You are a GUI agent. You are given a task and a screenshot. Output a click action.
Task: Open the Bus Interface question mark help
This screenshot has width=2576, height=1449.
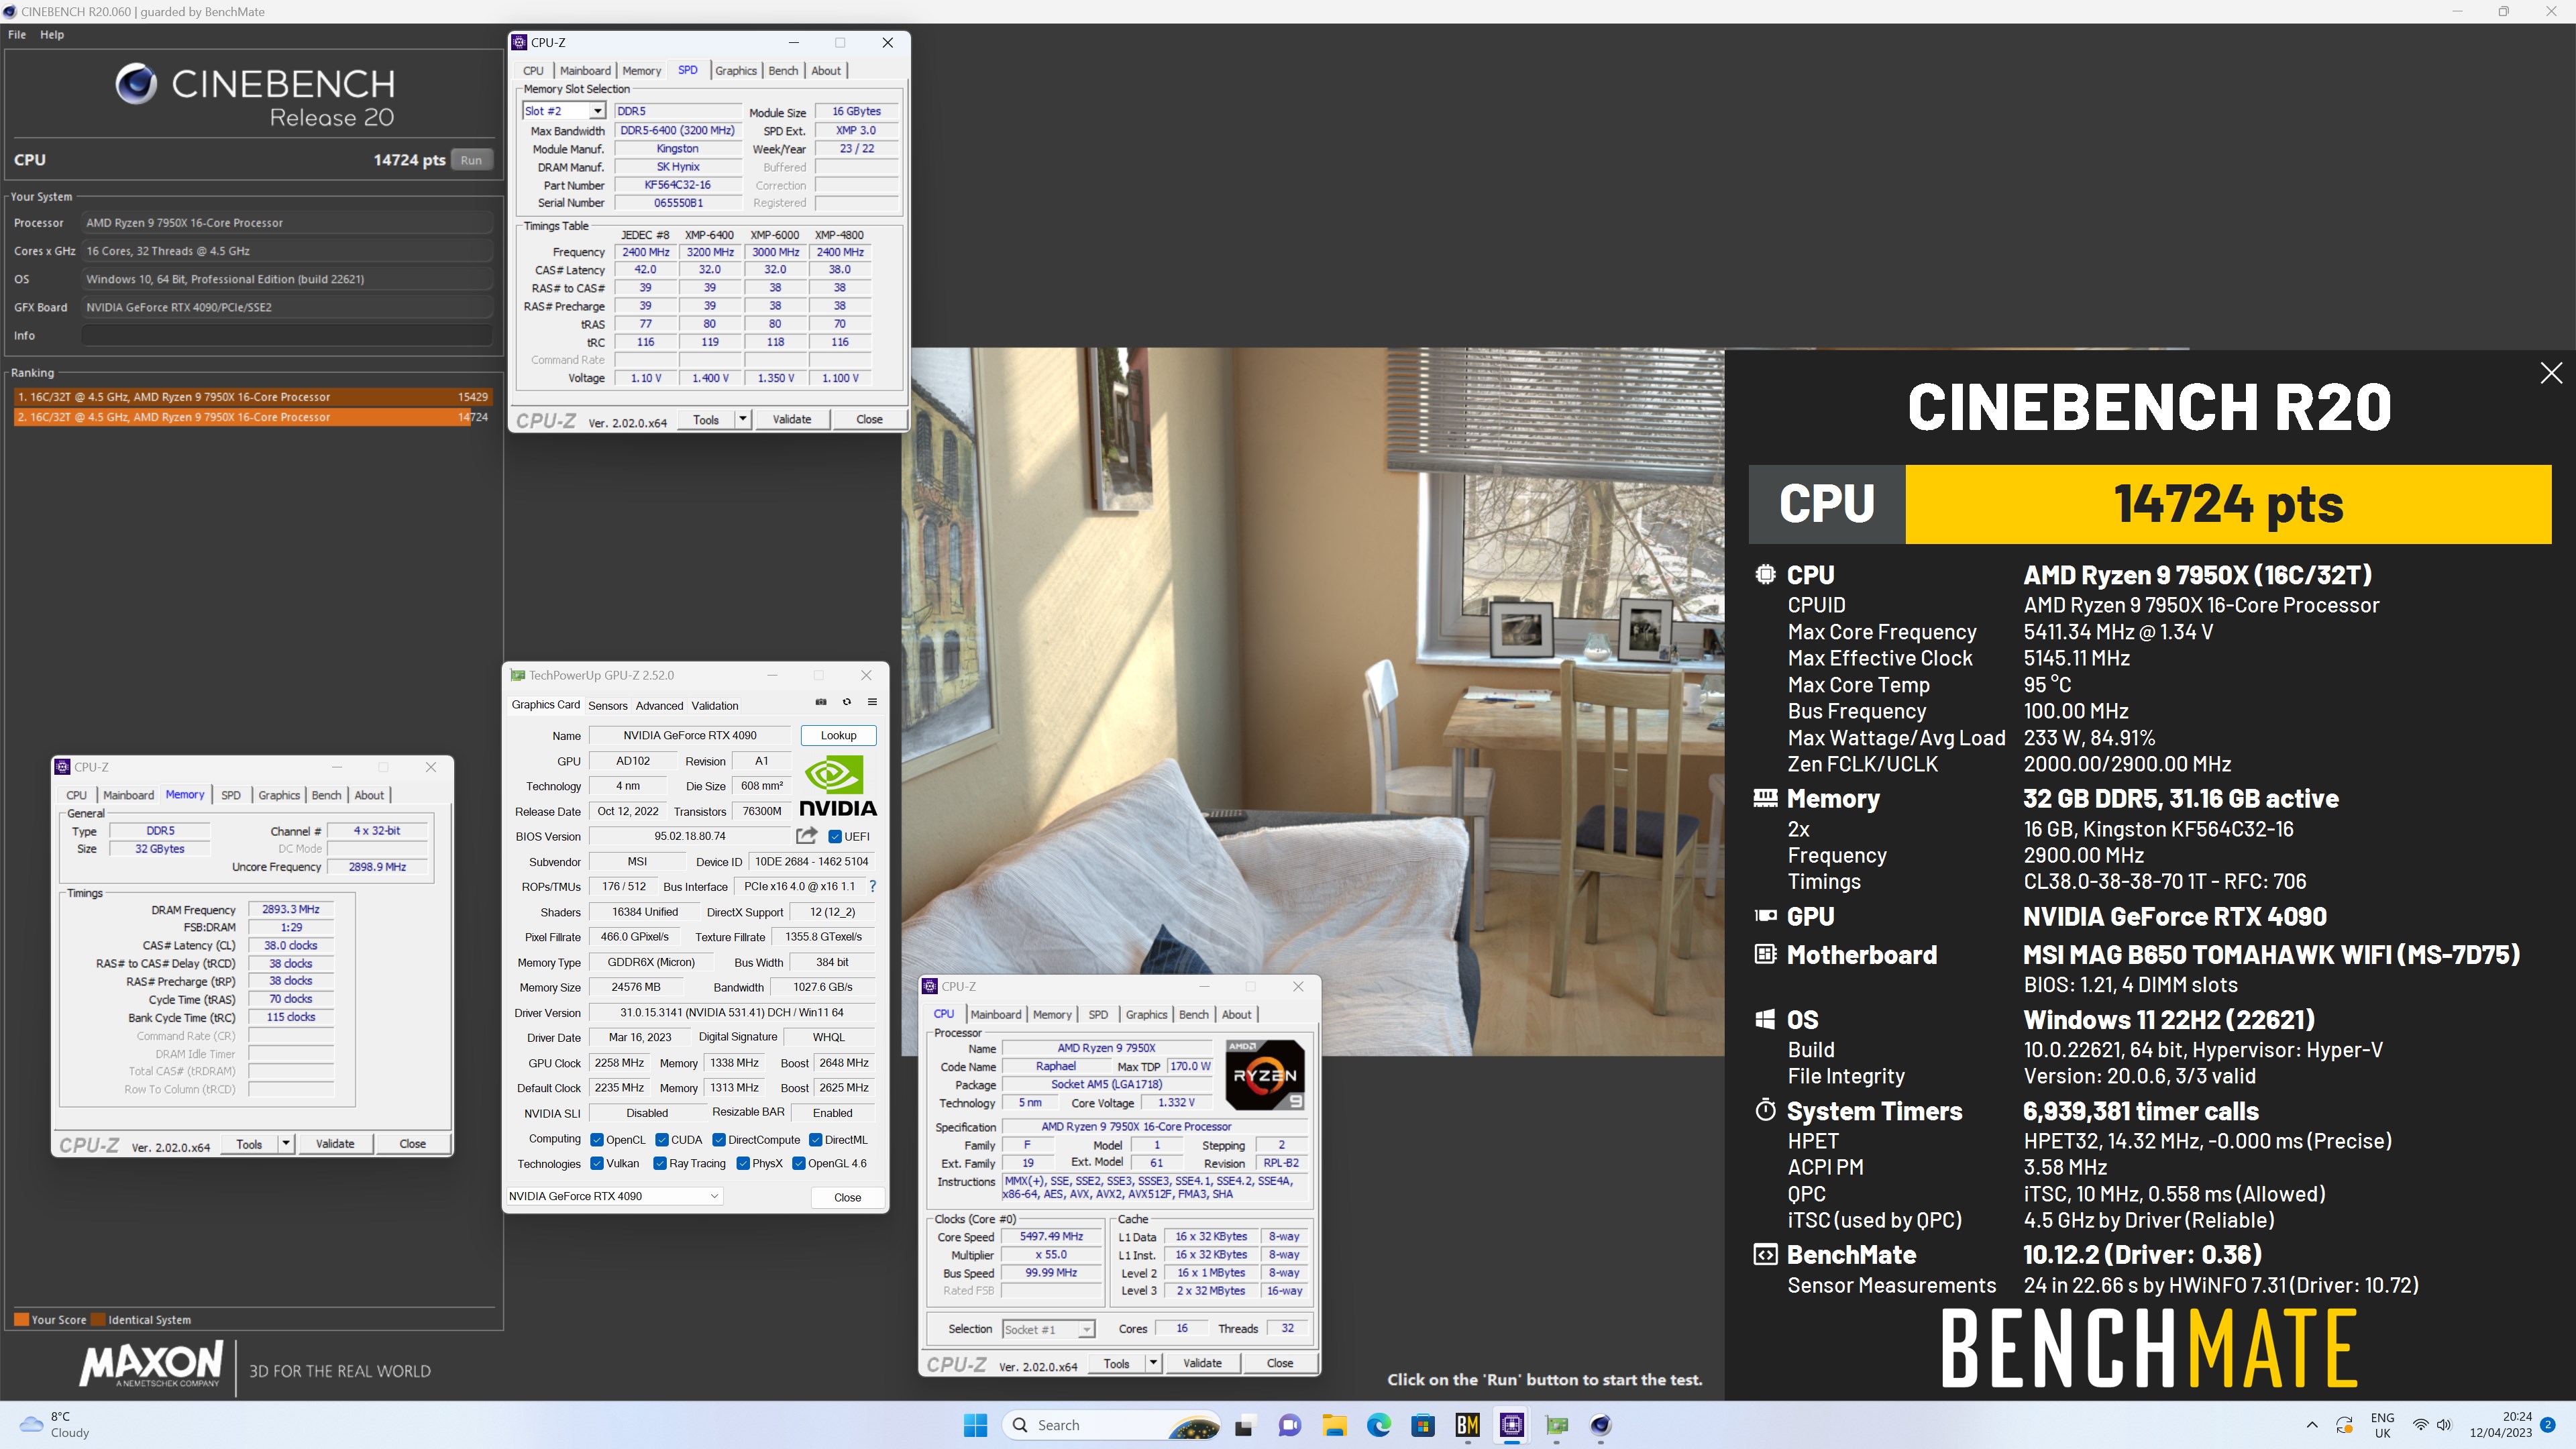pos(873,886)
